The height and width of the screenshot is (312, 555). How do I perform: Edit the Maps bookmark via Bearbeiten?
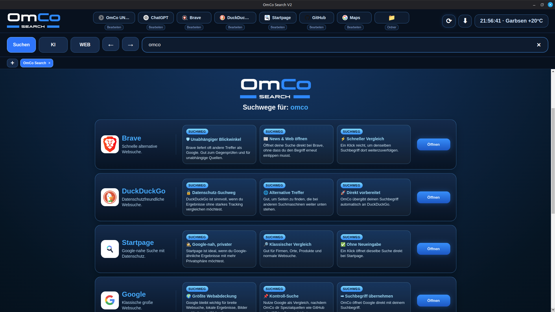click(x=354, y=27)
